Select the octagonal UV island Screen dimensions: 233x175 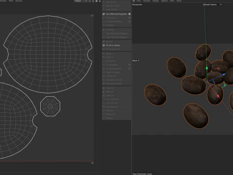(50, 106)
